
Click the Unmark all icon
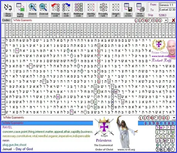click(116, 7)
